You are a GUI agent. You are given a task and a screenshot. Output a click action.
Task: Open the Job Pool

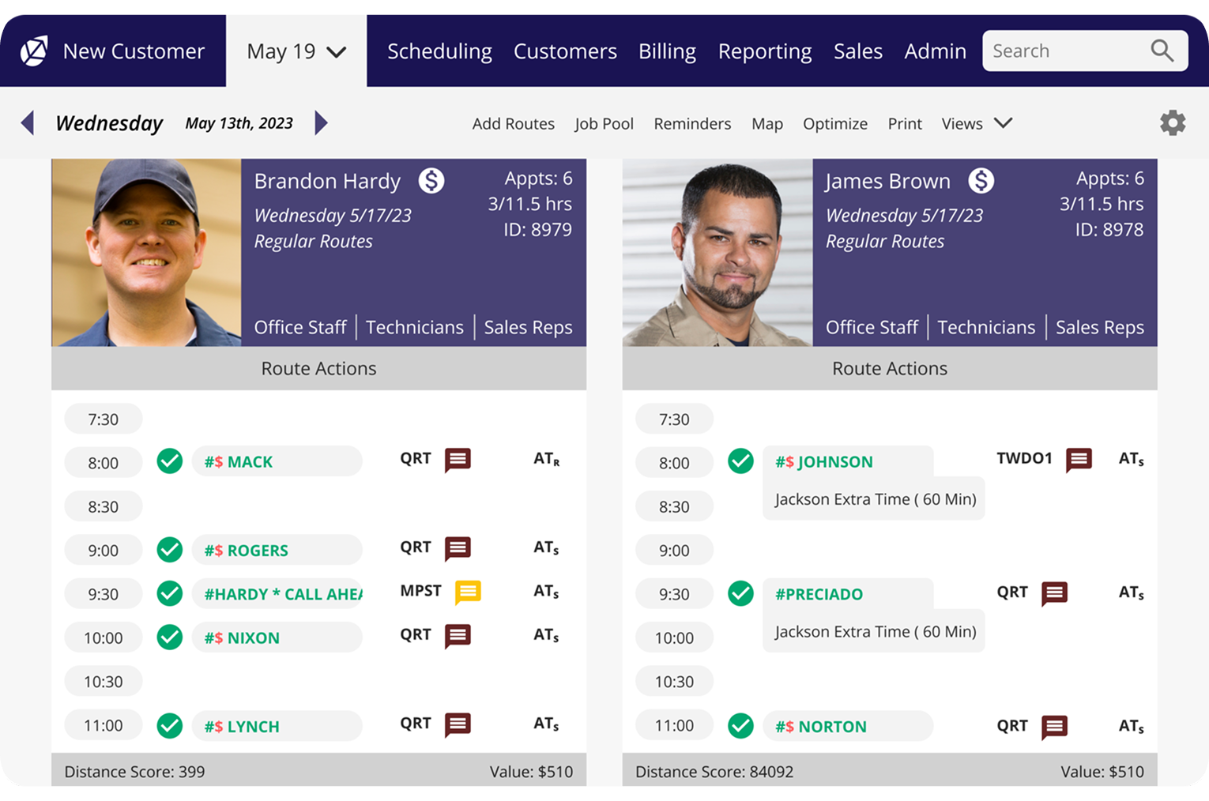point(604,124)
